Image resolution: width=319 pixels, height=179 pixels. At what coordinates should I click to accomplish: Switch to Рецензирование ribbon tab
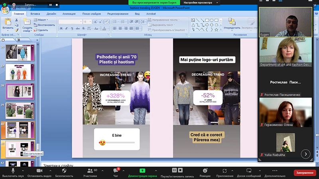pos(118,14)
